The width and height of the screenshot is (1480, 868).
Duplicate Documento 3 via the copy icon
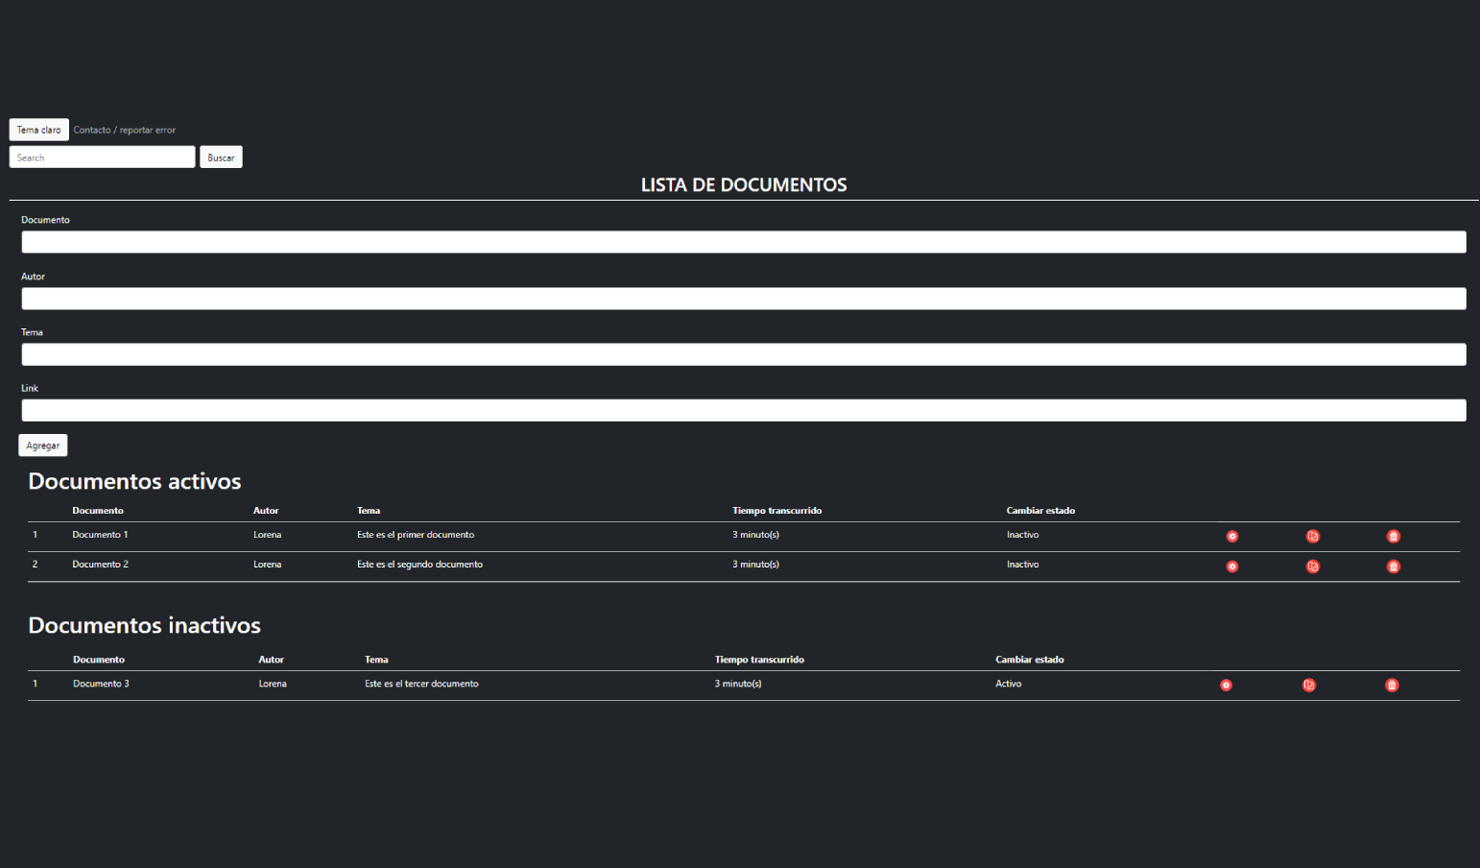click(x=1308, y=686)
